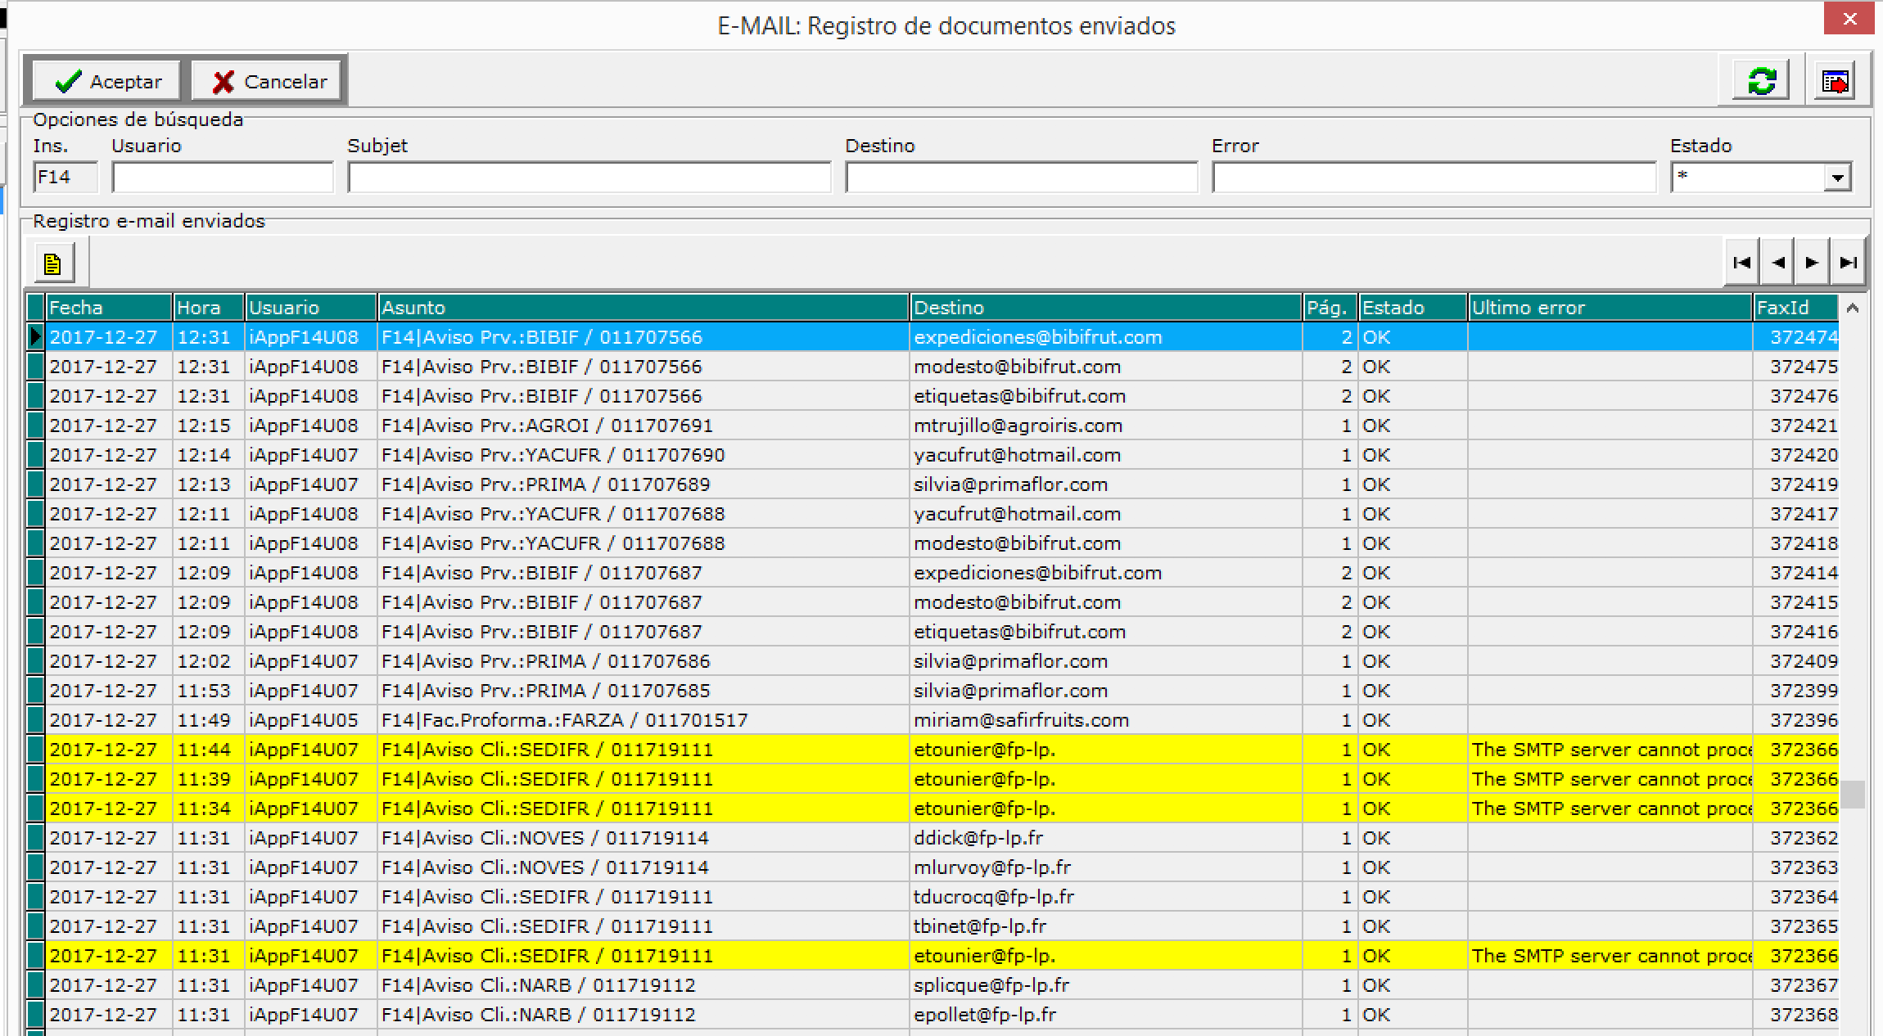Viewport: 1883px width, 1036px height.
Task: Jump to first record navigation arrow
Action: [1741, 263]
